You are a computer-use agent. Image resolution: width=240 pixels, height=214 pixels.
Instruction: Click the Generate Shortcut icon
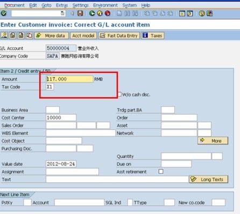pos(190,13)
